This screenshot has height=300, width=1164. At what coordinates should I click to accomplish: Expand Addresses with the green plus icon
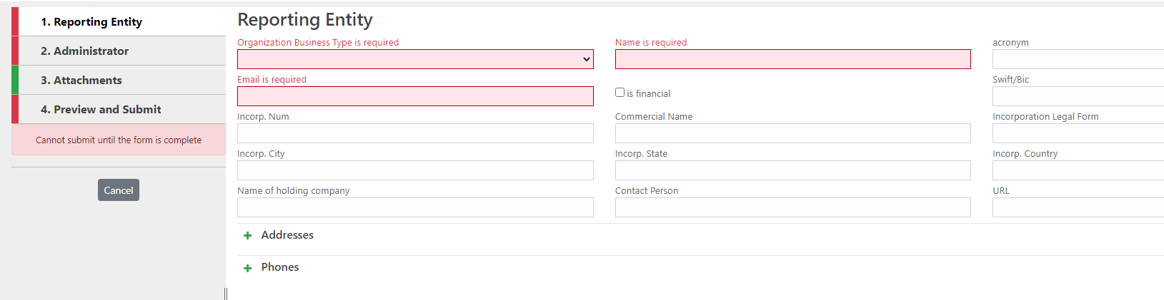pyautogui.click(x=247, y=236)
